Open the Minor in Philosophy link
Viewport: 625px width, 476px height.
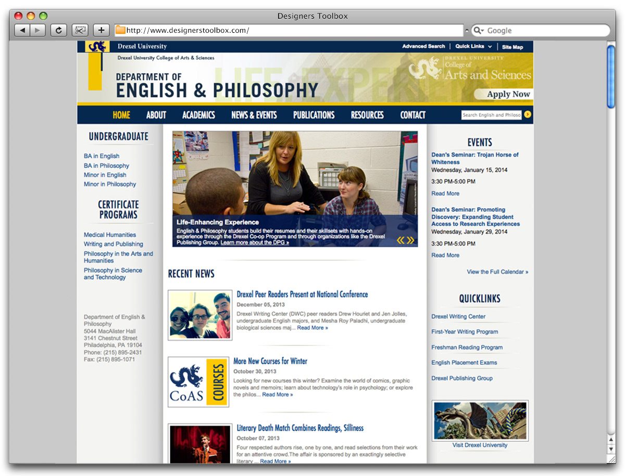110,184
